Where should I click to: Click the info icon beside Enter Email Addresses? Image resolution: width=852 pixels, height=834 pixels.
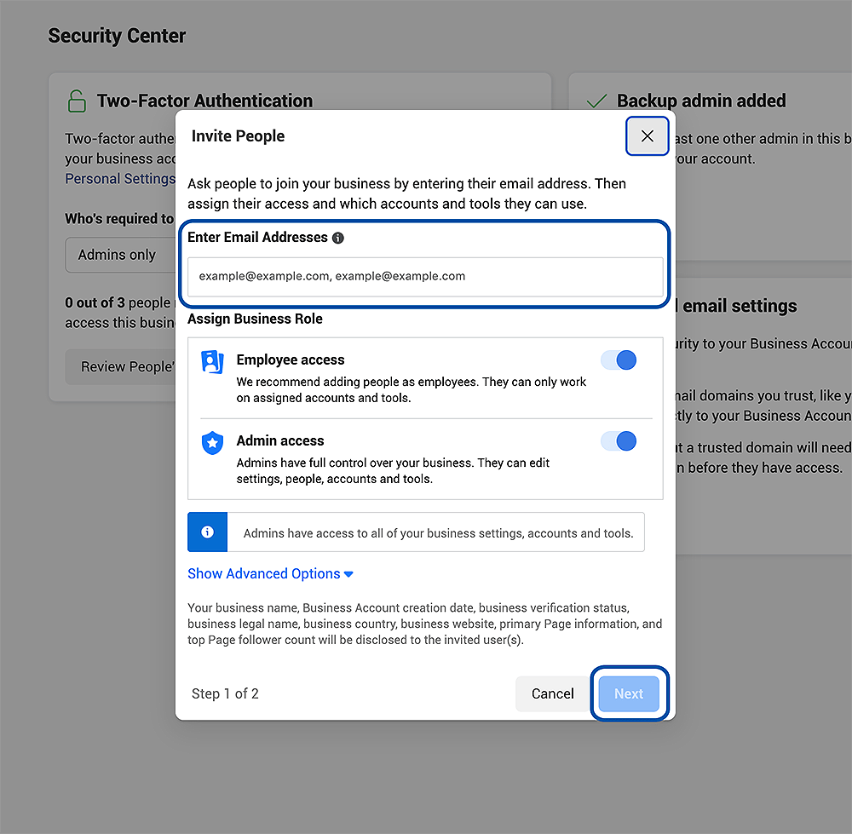[338, 238]
